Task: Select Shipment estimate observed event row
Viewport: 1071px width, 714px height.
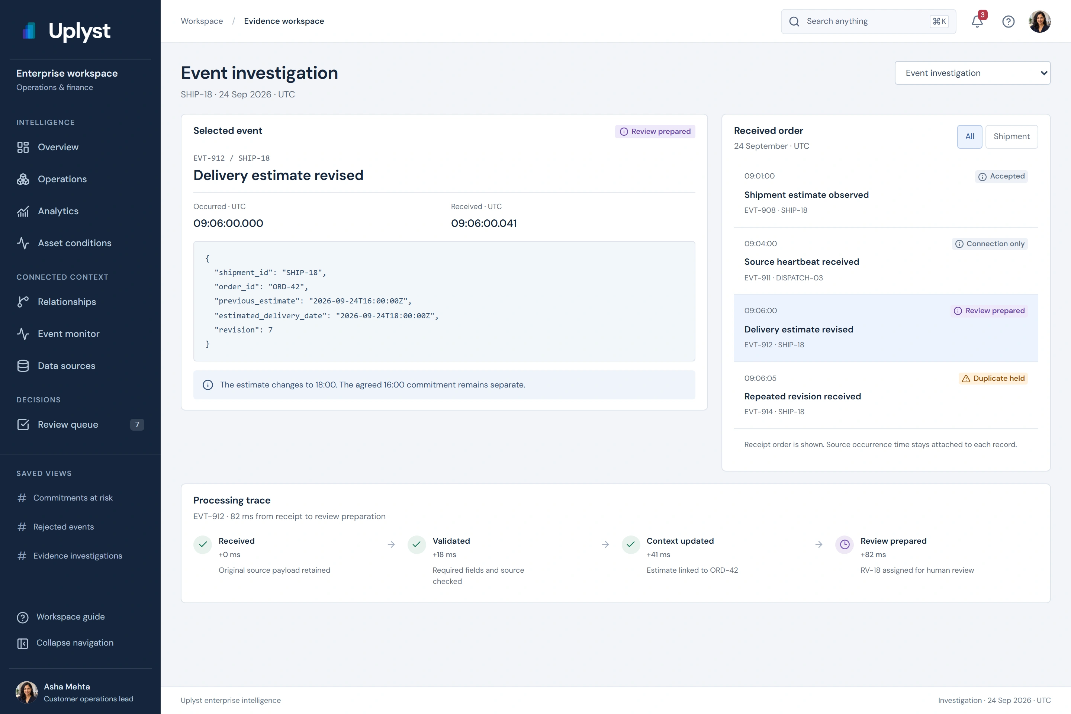Action: coord(886,193)
